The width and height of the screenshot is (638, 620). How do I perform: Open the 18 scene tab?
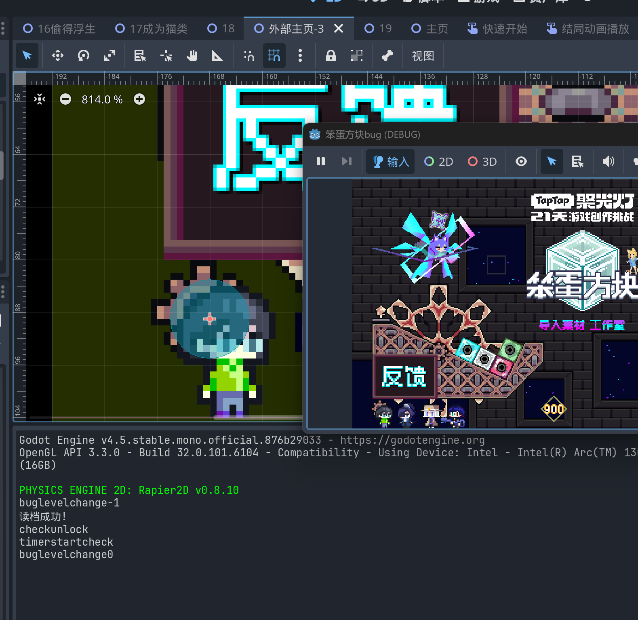221,29
